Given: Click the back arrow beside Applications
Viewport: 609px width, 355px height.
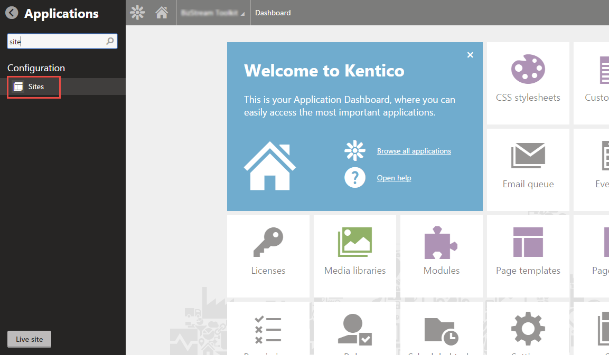Looking at the screenshot, I should (12, 13).
